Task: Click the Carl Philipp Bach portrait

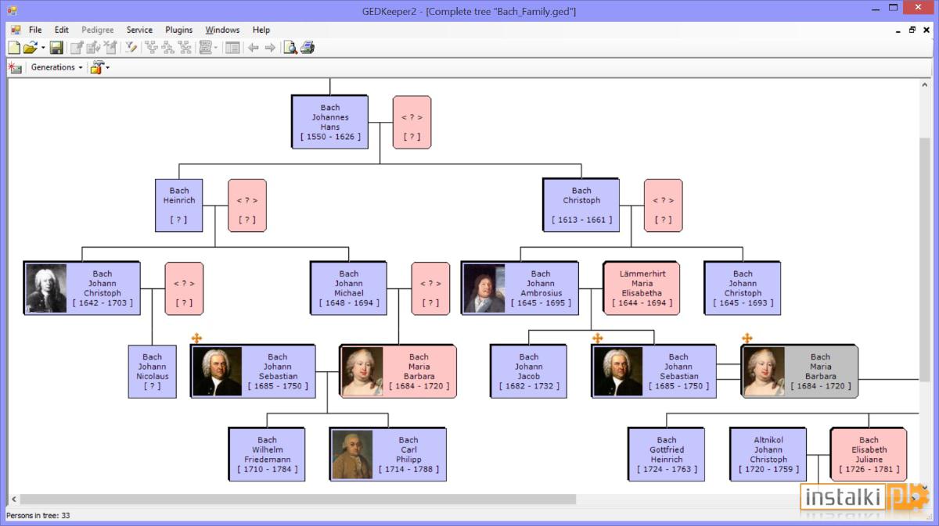Action: pyautogui.click(x=352, y=454)
